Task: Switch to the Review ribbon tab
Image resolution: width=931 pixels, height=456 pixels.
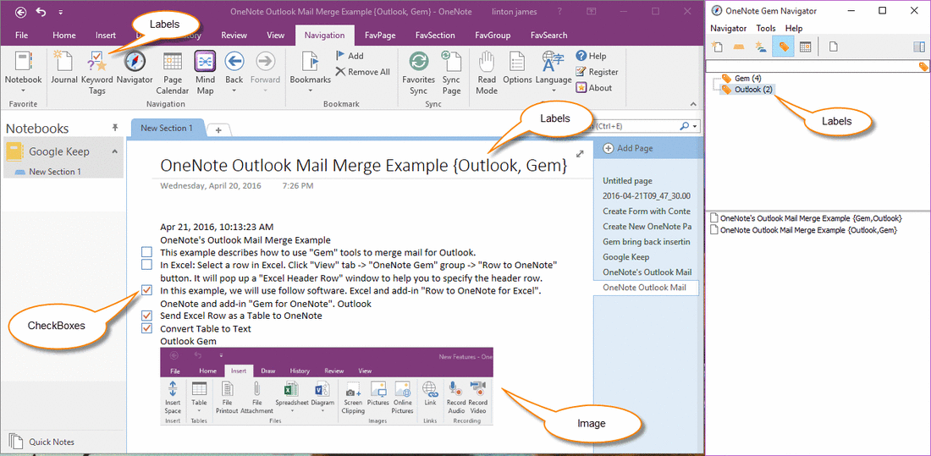Action: pyautogui.click(x=234, y=35)
